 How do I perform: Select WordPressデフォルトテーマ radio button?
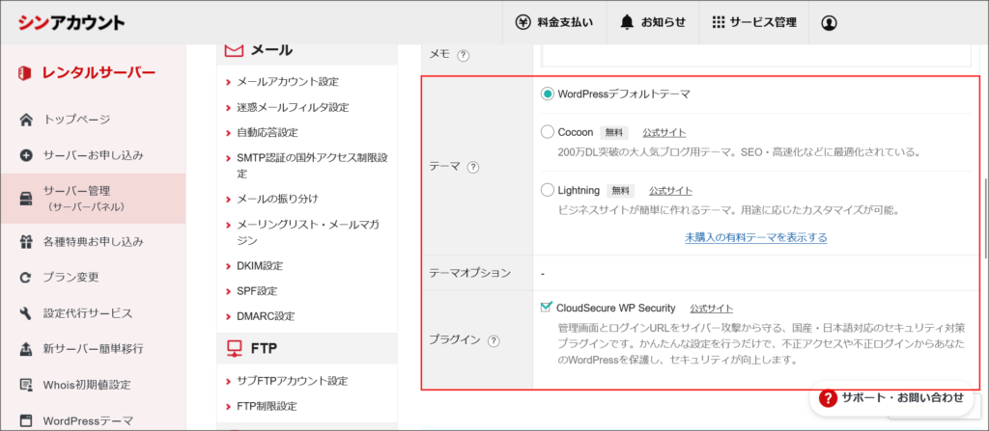point(547,94)
